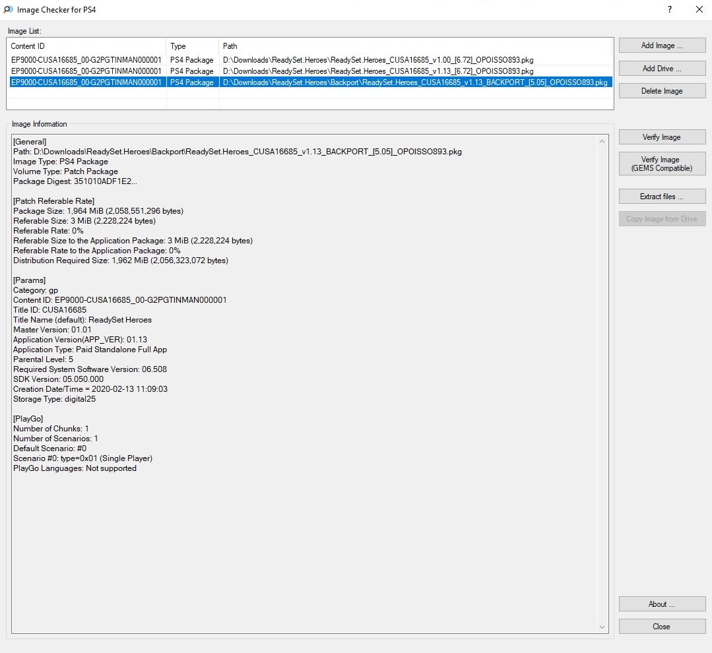Click the PlayGo Languages: Not supported line
Image resolution: width=712 pixels, height=653 pixels.
click(75, 468)
